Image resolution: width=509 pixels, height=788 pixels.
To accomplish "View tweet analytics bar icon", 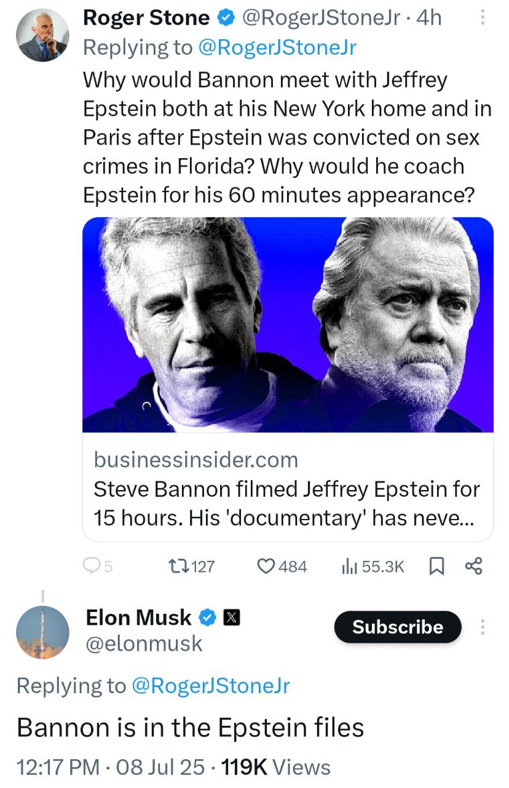I will tap(349, 566).
